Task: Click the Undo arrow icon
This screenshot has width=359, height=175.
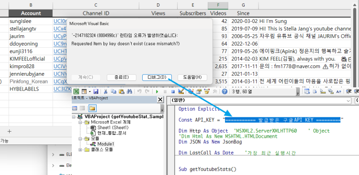Action: click(x=139, y=91)
